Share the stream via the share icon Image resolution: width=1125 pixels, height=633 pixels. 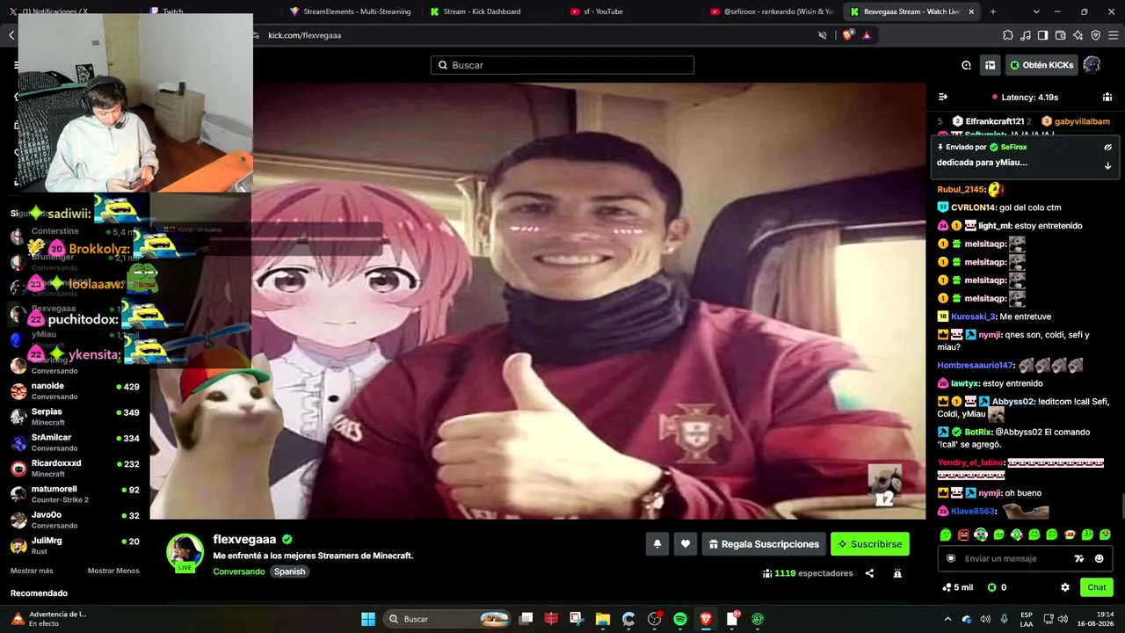869,573
